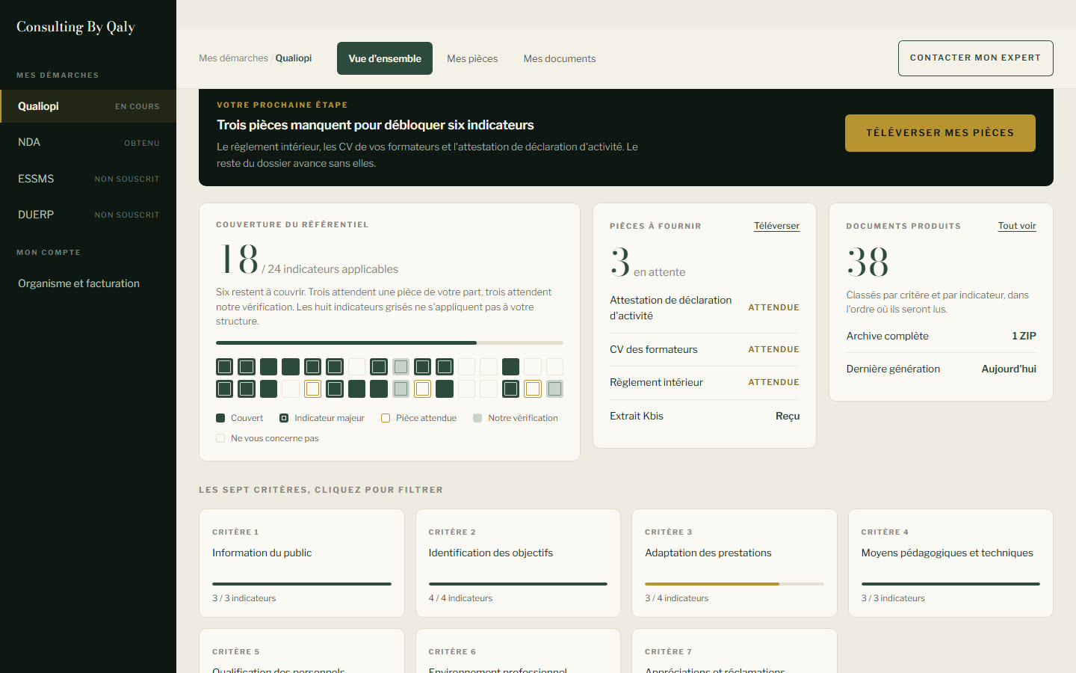Click the Ne vous concerne pas legend swatch

(220, 438)
